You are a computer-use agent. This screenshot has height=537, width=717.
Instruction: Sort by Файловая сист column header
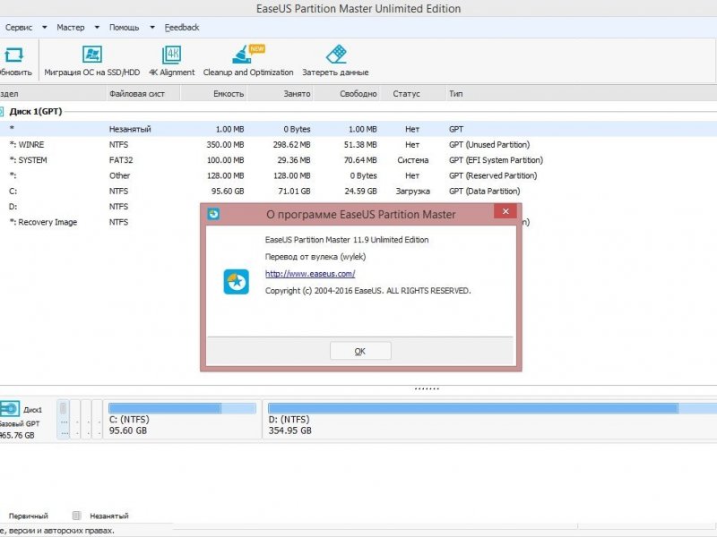(143, 94)
